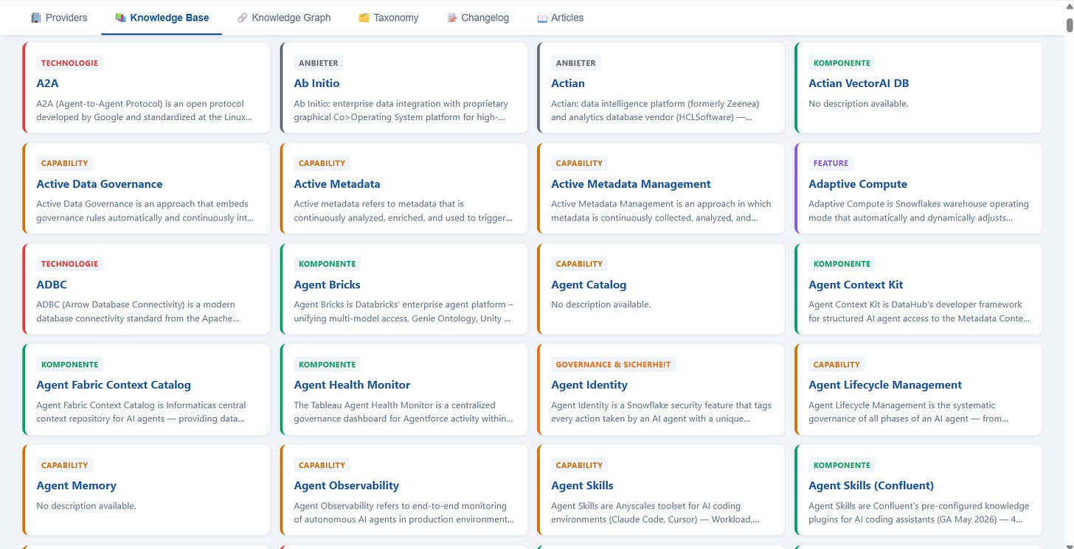Open the Agent Bricks entry
This screenshot has height=549, width=1074.
coord(327,284)
